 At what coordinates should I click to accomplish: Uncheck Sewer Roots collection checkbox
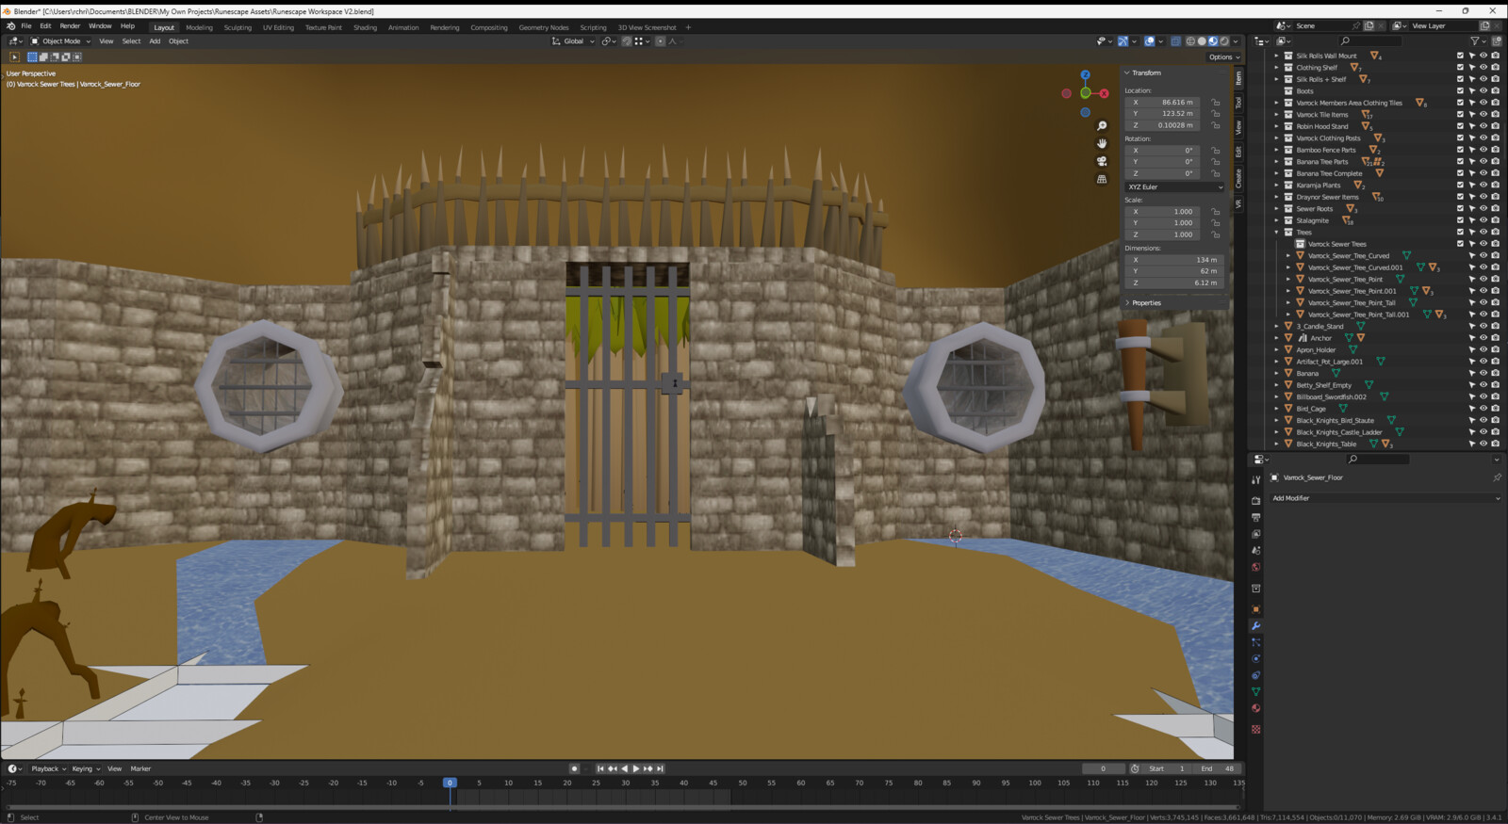pos(1460,209)
